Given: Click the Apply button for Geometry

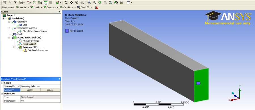Looking at the screenshot, I should (x=30, y=90).
